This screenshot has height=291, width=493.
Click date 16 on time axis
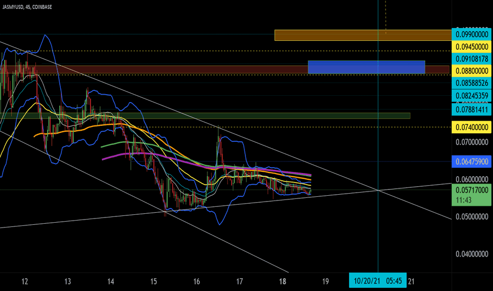196,281
